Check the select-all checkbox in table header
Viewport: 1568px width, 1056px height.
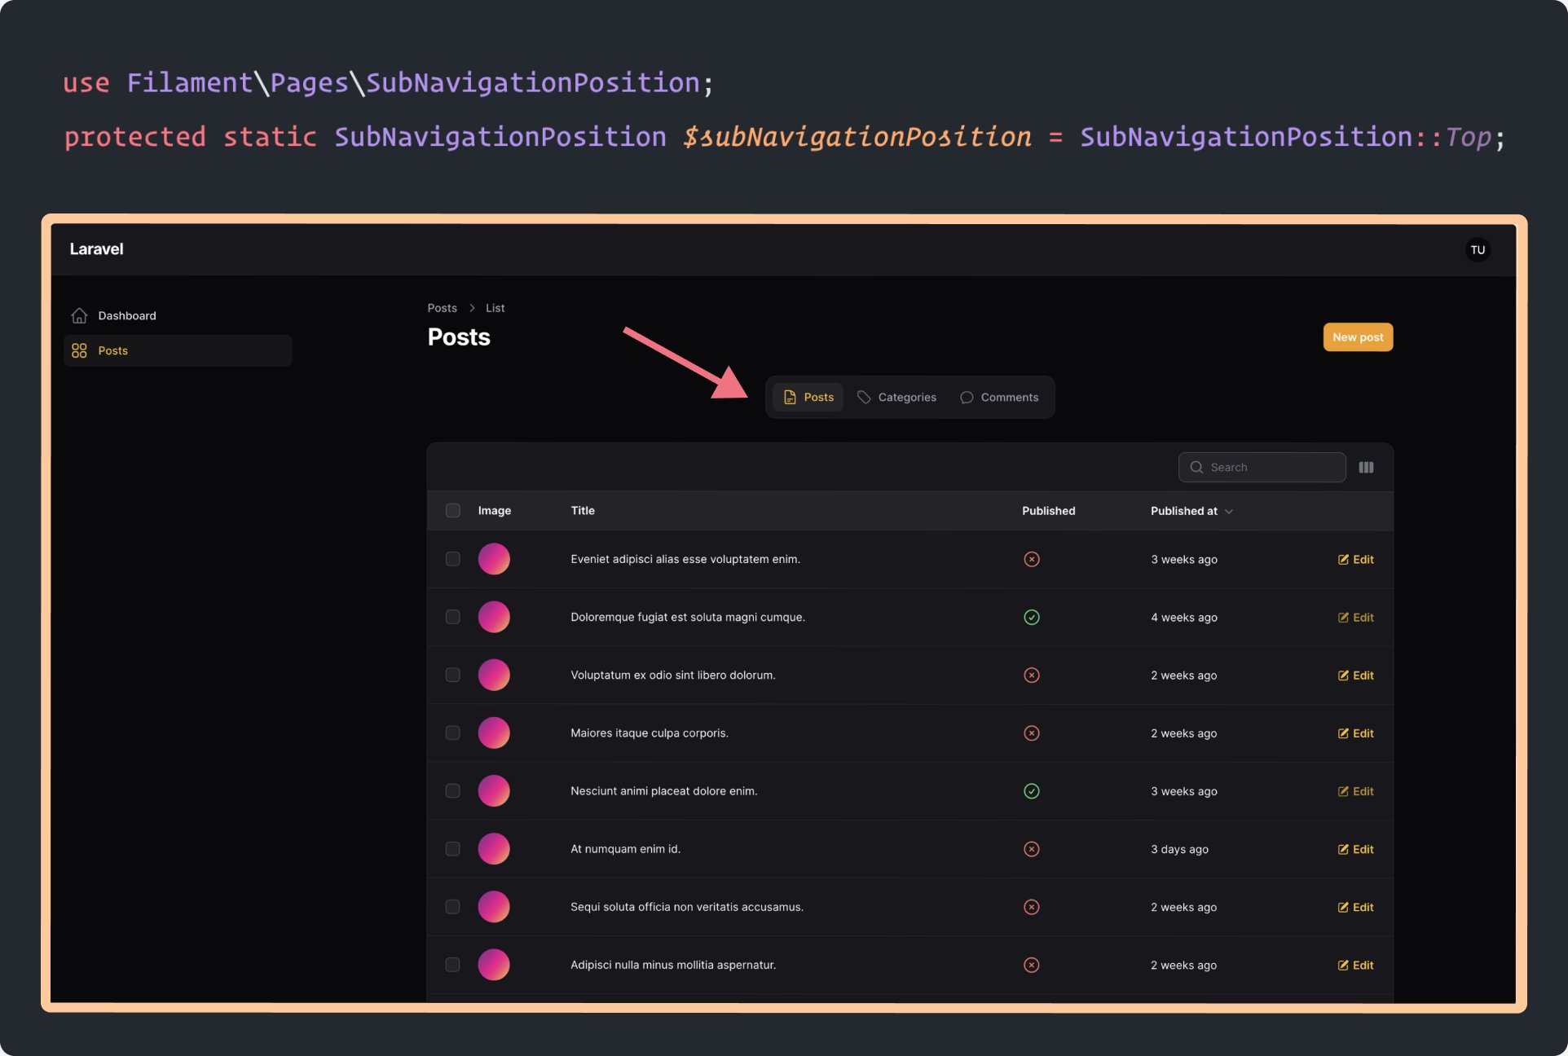tap(453, 511)
